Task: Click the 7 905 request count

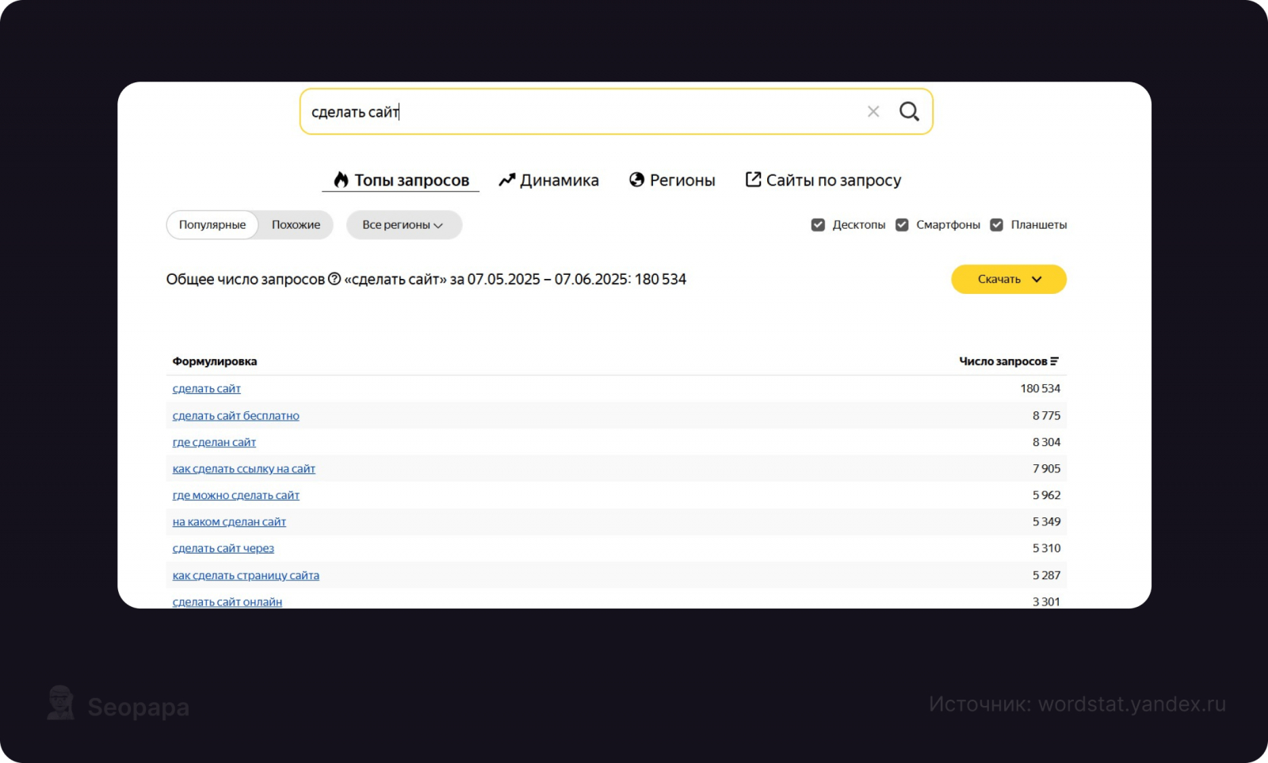Action: pyautogui.click(x=1046, y=468)
